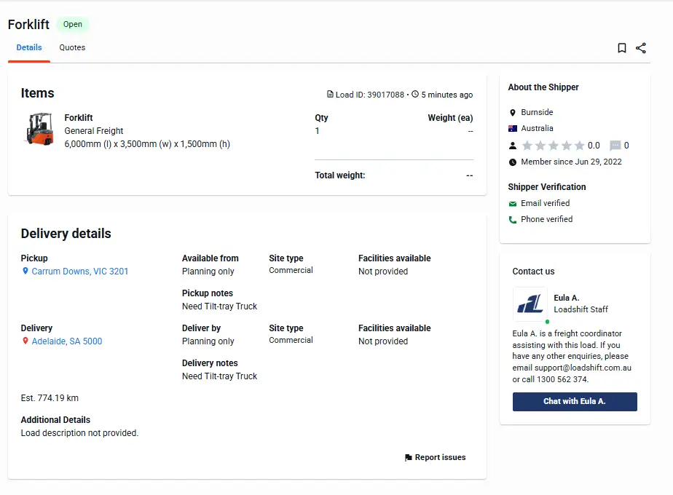Click the Report issues flag icon
This screenshot has height=495, width=673.
click(x=408, y=457)
